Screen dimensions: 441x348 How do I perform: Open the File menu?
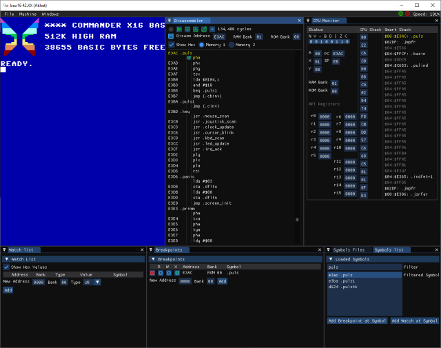9,14
